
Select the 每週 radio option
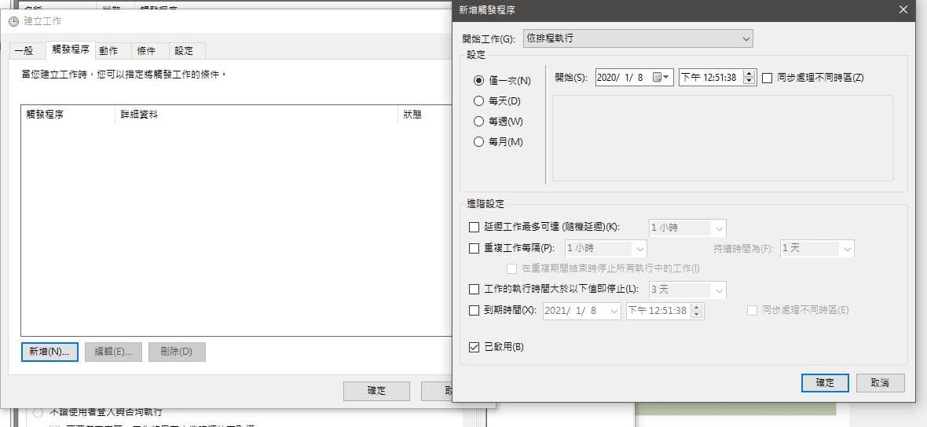click(x=479, y=122)
